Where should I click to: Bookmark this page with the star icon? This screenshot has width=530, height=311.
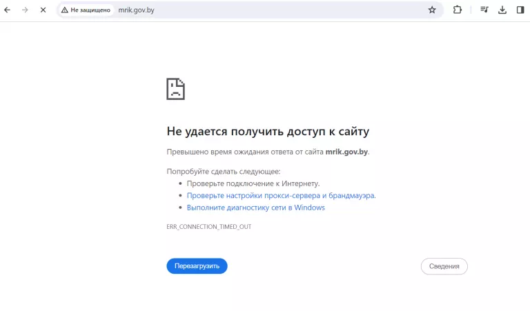[432, 10]
